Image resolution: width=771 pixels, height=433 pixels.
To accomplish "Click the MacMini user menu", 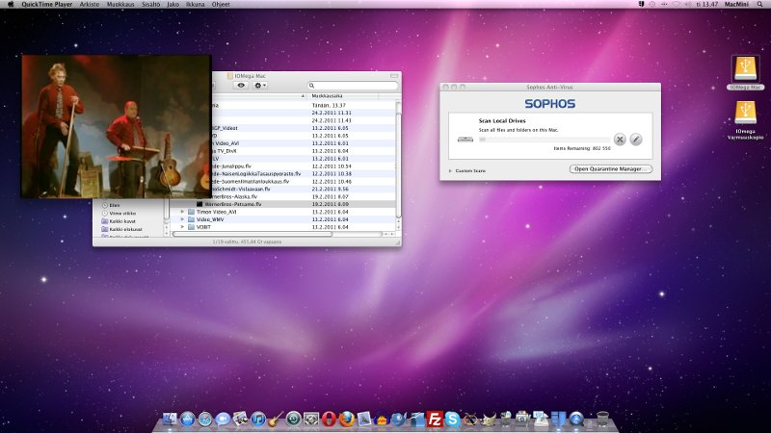I will 736,4.
